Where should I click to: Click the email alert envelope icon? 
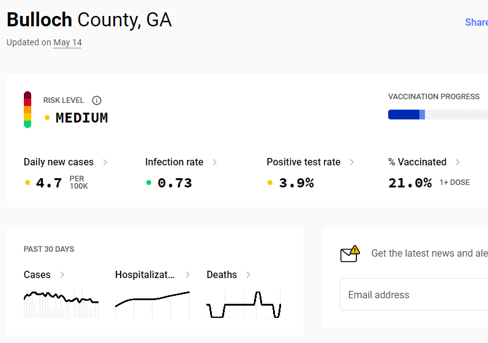coord(350,254)
